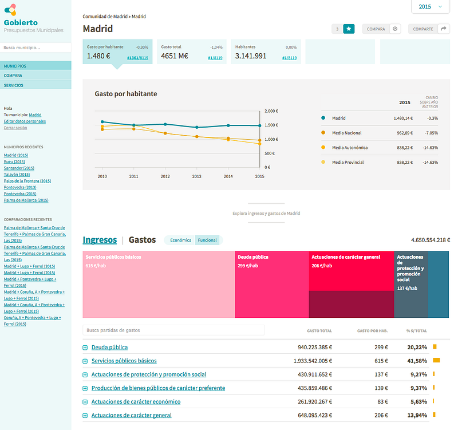458x430 pixels.
Task: Switch to the Ingresos tab
Action: coord(100,240)
